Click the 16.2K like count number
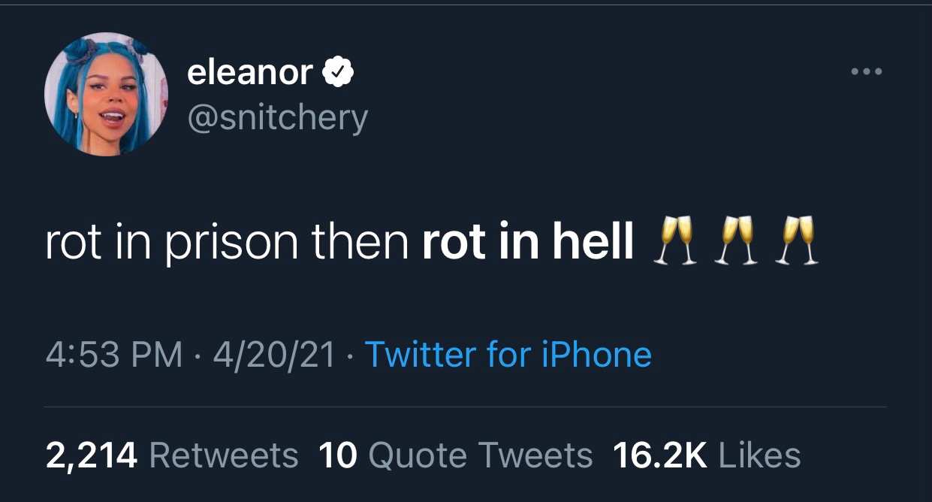 point(660,455)
